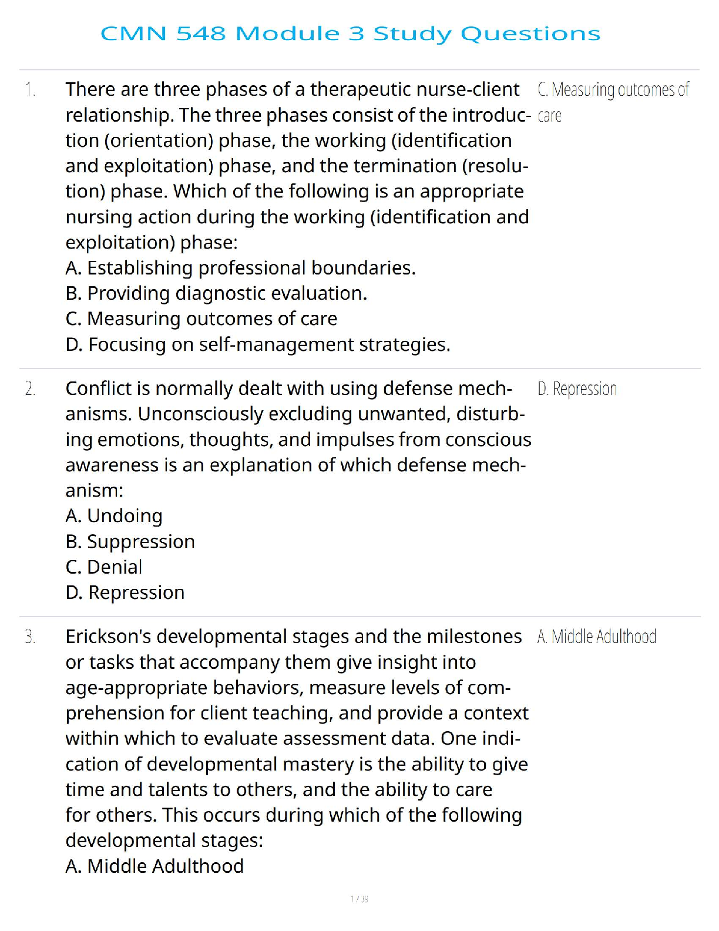
Task: Choose option "A. Middle Adulthood" under question 3
Action: coord(154,866)
